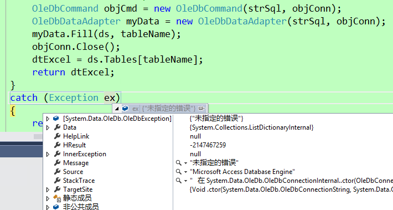393x210 pixels.
Task: Place cursor on objConn.Close() line
Action: click(76, 47)
